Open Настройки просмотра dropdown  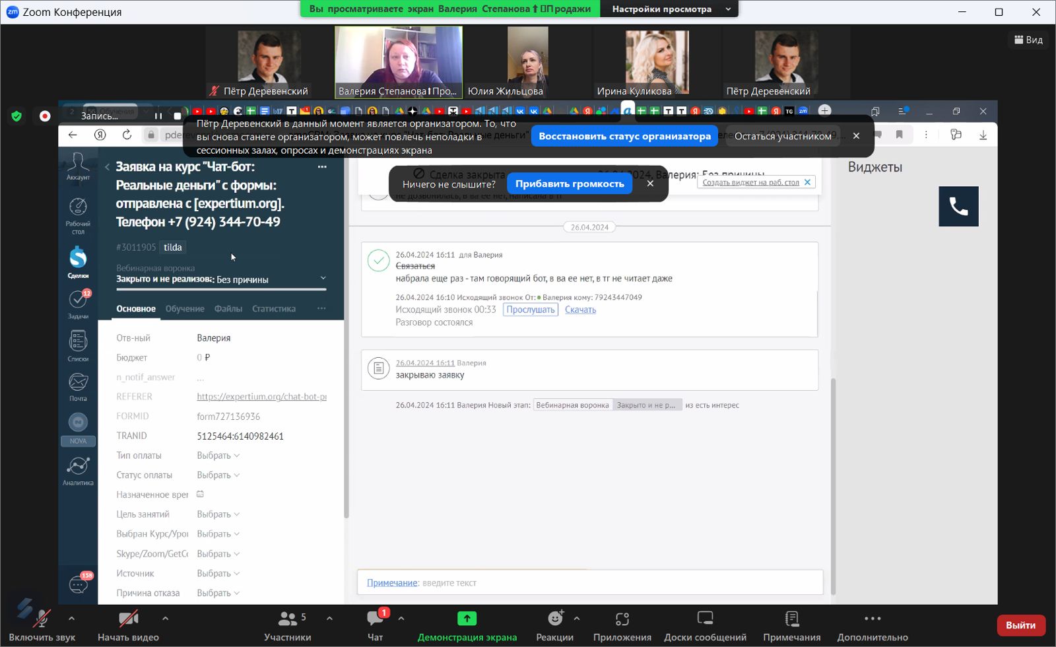click(670, 9)
